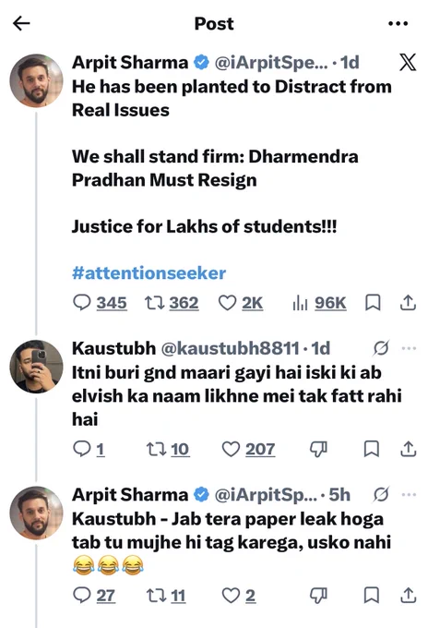428x628 pixels.
Task: Open more options on Arpit's 5h reply
Action: click(x=409, y=495)
